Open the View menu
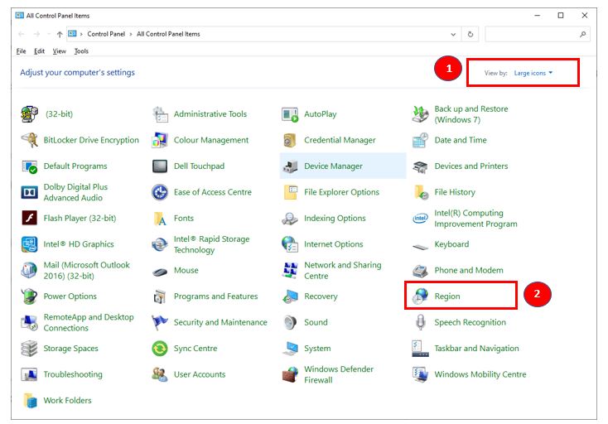This screenshot has width=608, height=424. [60, 51]
